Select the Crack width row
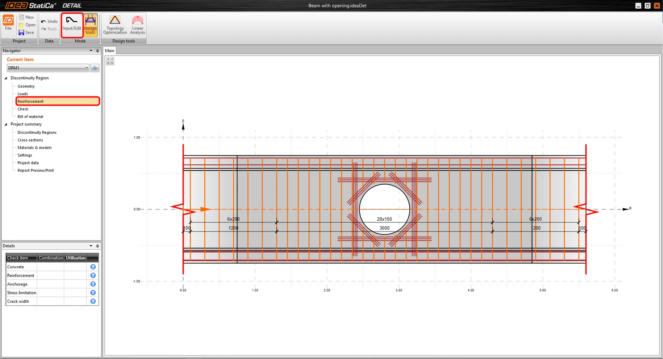The height and width of the screenshot is (359, 663). [52, 301]
